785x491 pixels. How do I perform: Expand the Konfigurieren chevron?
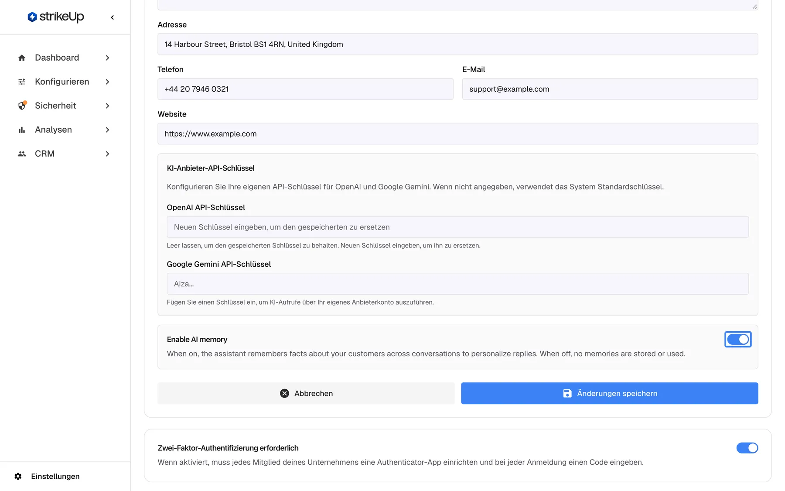click(x=107, y=82)
